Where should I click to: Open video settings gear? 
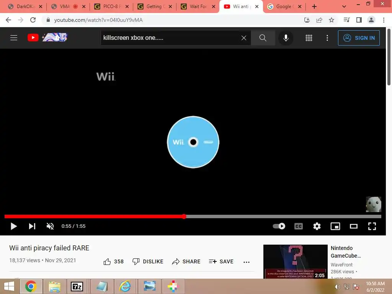[317, 226]
